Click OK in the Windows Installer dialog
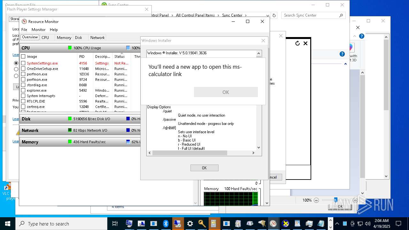 tap(204, 168)
